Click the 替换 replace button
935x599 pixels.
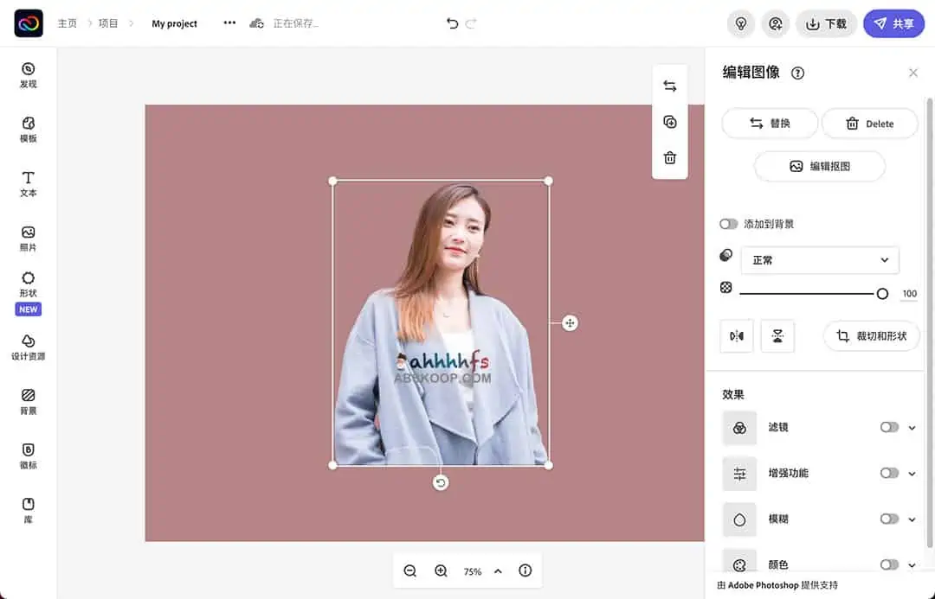point(770,123)
